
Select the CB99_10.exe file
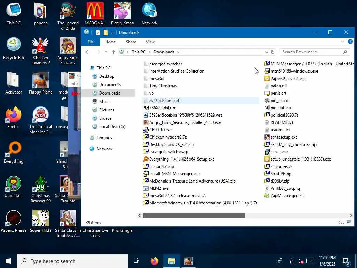157,130
